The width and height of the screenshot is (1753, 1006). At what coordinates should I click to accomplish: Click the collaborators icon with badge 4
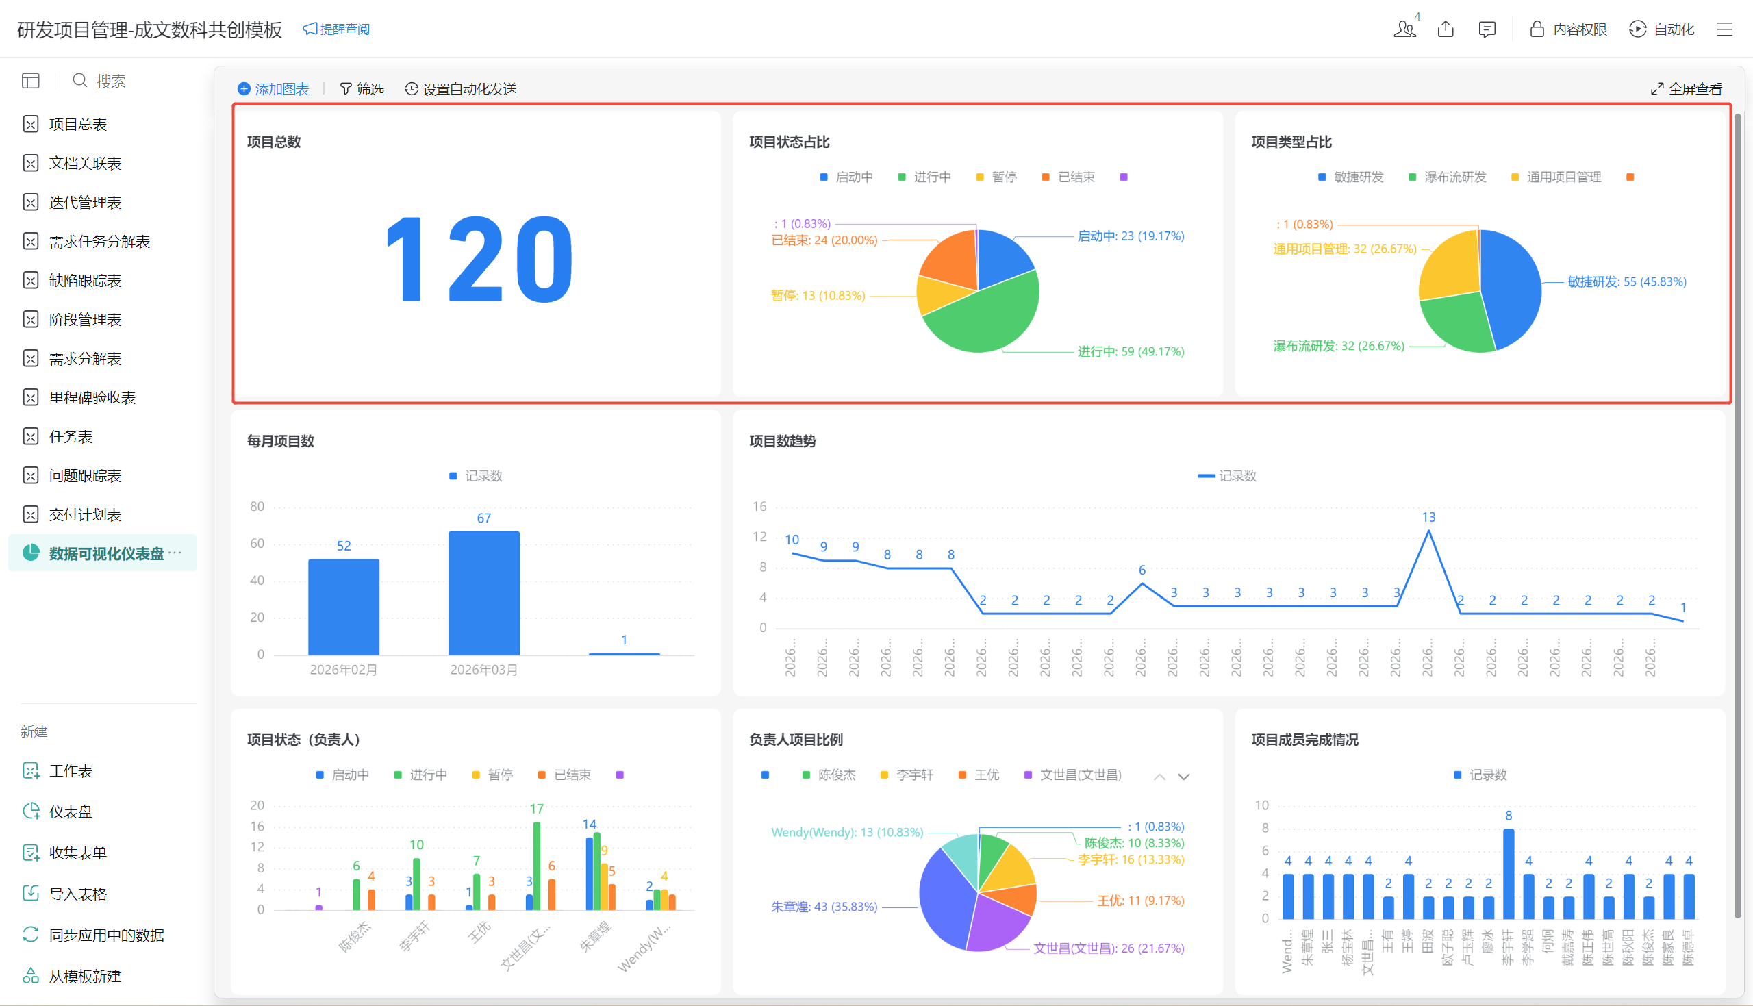pos(1404,29)
